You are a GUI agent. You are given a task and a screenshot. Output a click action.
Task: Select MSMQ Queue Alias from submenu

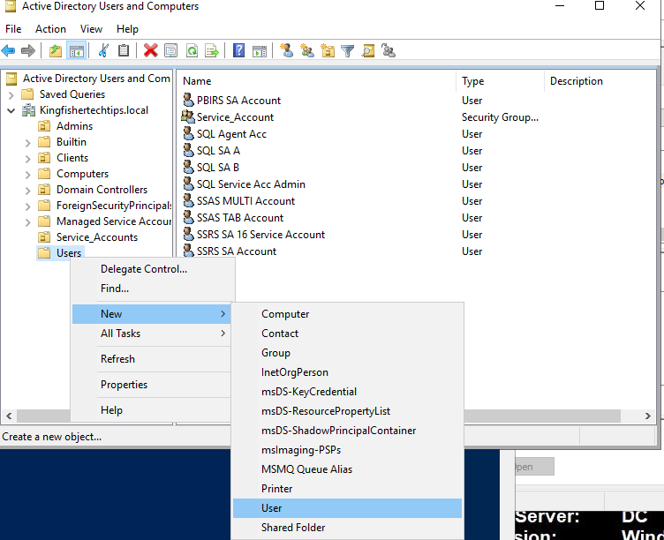click(347, 469)
